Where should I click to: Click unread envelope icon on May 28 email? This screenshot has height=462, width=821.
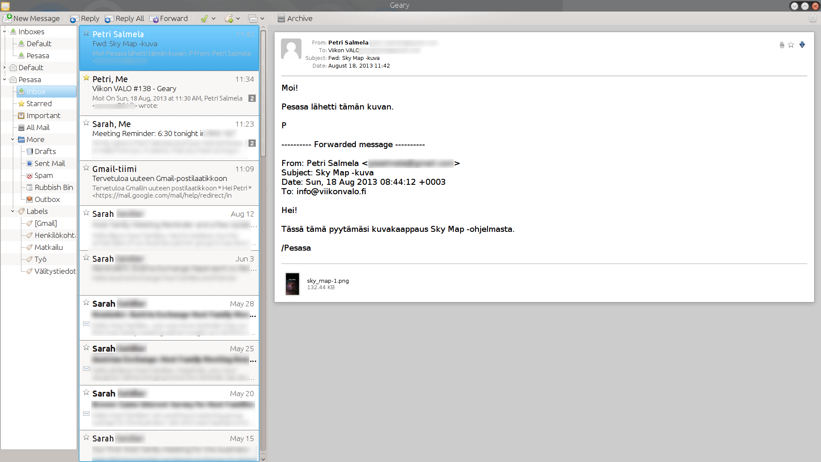click(86, 323)
